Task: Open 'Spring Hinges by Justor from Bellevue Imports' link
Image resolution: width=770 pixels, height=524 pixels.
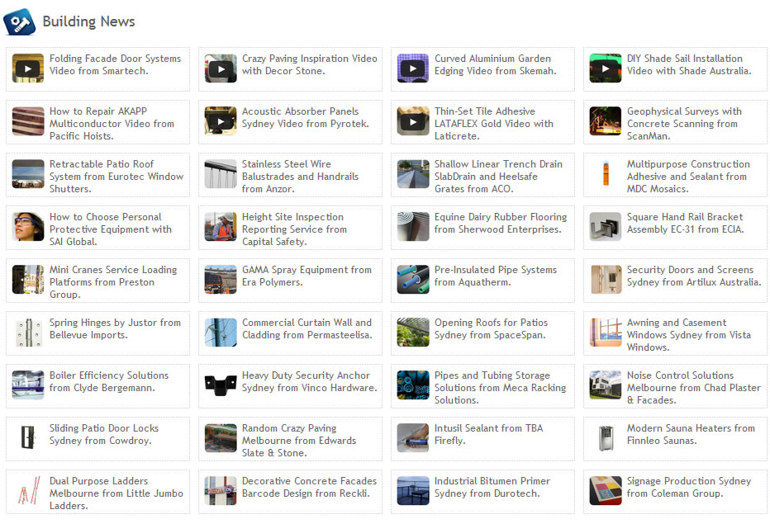Action: 116,328
